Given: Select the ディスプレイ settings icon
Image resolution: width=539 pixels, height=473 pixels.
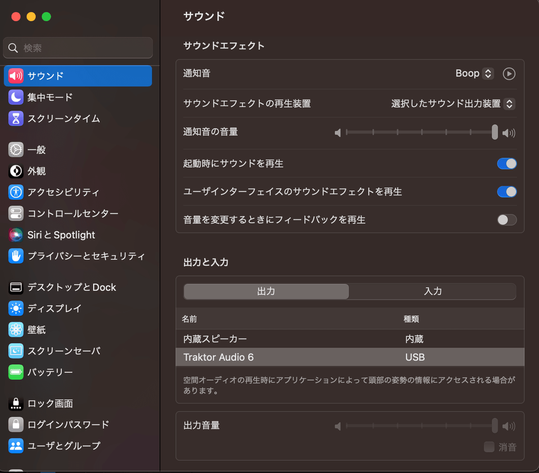Looking at the screenshot, I should pyautogui.click(x=15, y=308).
